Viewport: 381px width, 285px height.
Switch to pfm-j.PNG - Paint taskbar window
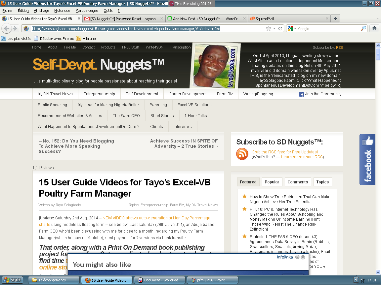[212, 280]
